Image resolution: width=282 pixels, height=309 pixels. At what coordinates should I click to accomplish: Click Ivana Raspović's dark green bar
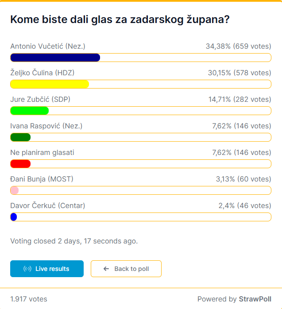pyautogui.click(x=20, y=137)
